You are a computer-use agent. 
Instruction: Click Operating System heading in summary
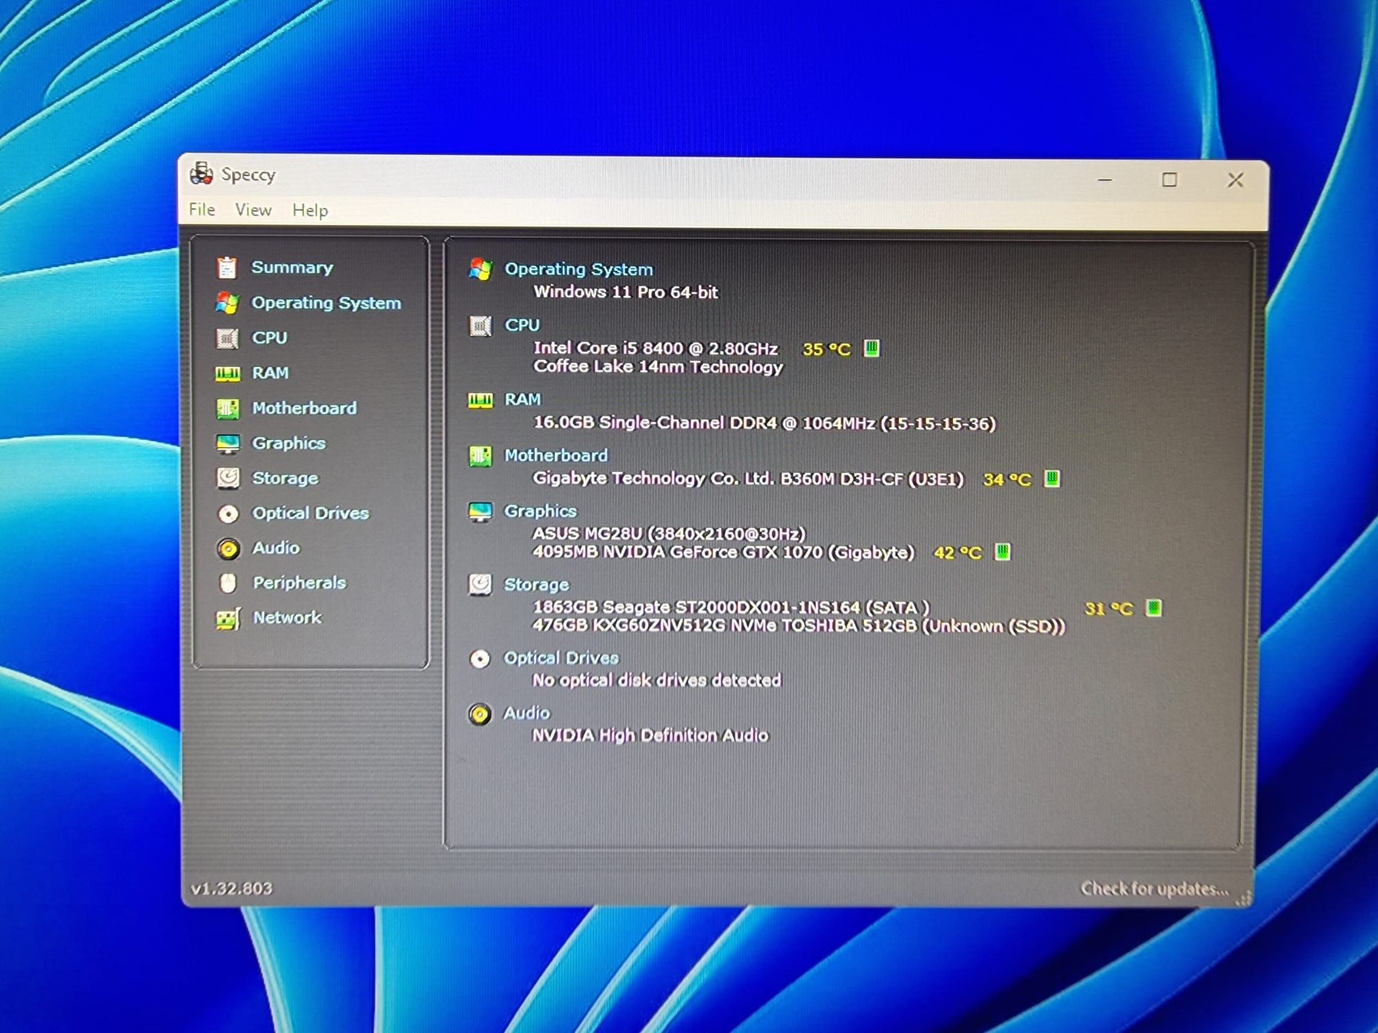[x=579, y=269]
